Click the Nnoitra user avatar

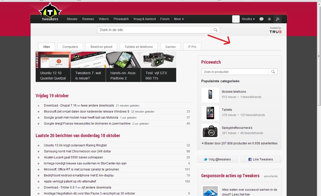[x=236, y=19]
